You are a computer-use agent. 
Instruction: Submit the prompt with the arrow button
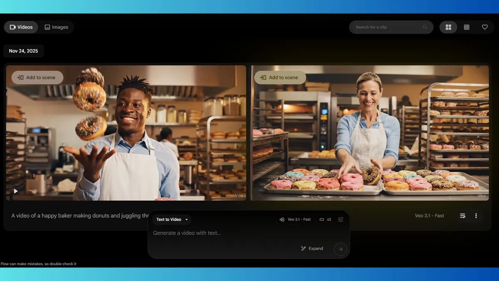pyautogui.click(x=340, y=249)
